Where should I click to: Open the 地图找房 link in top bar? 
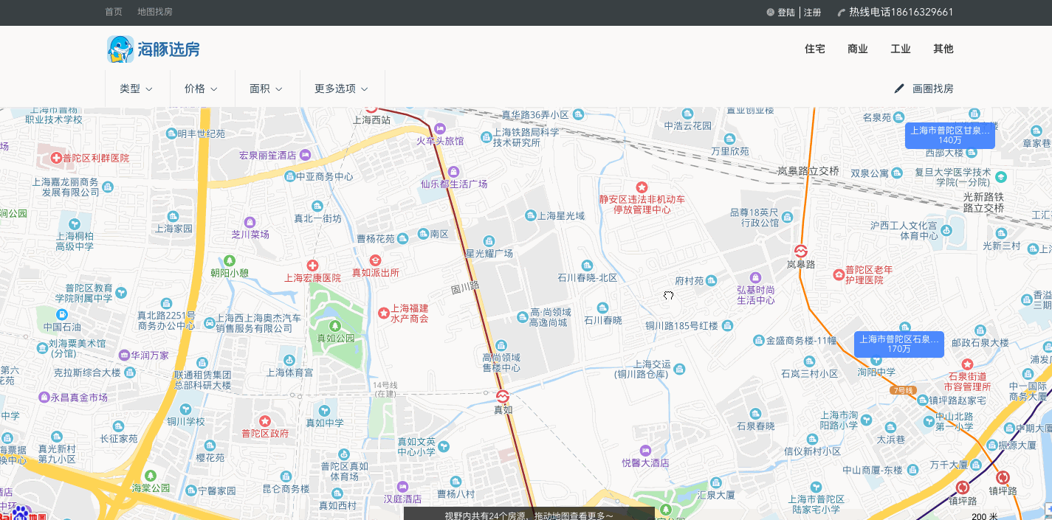click(x=155, y=12)
